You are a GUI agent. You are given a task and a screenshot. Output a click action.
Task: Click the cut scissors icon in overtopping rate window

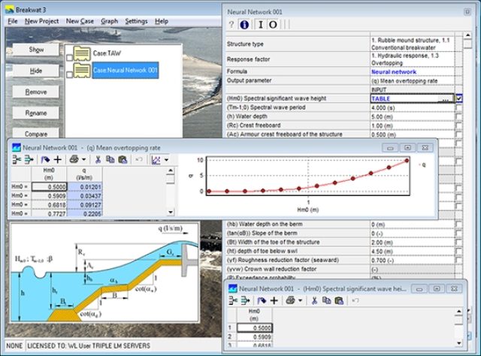click(x=98, y=159)
